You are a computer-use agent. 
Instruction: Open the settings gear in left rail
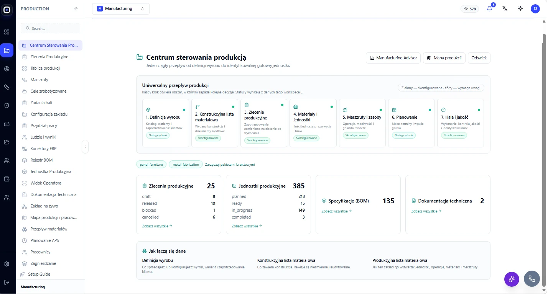[x=7, y=264]
